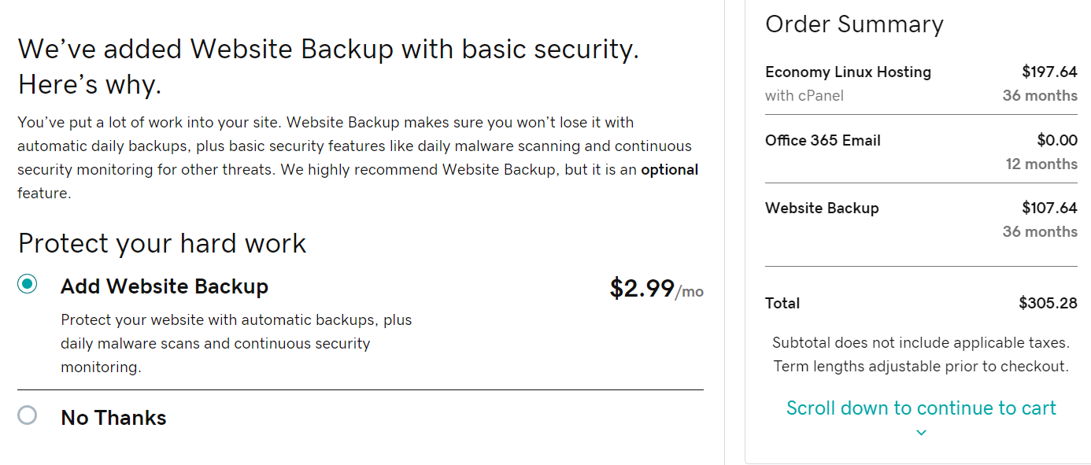Click the Order Summary heading
1091x465 pixels.
(x=854, y=24)
